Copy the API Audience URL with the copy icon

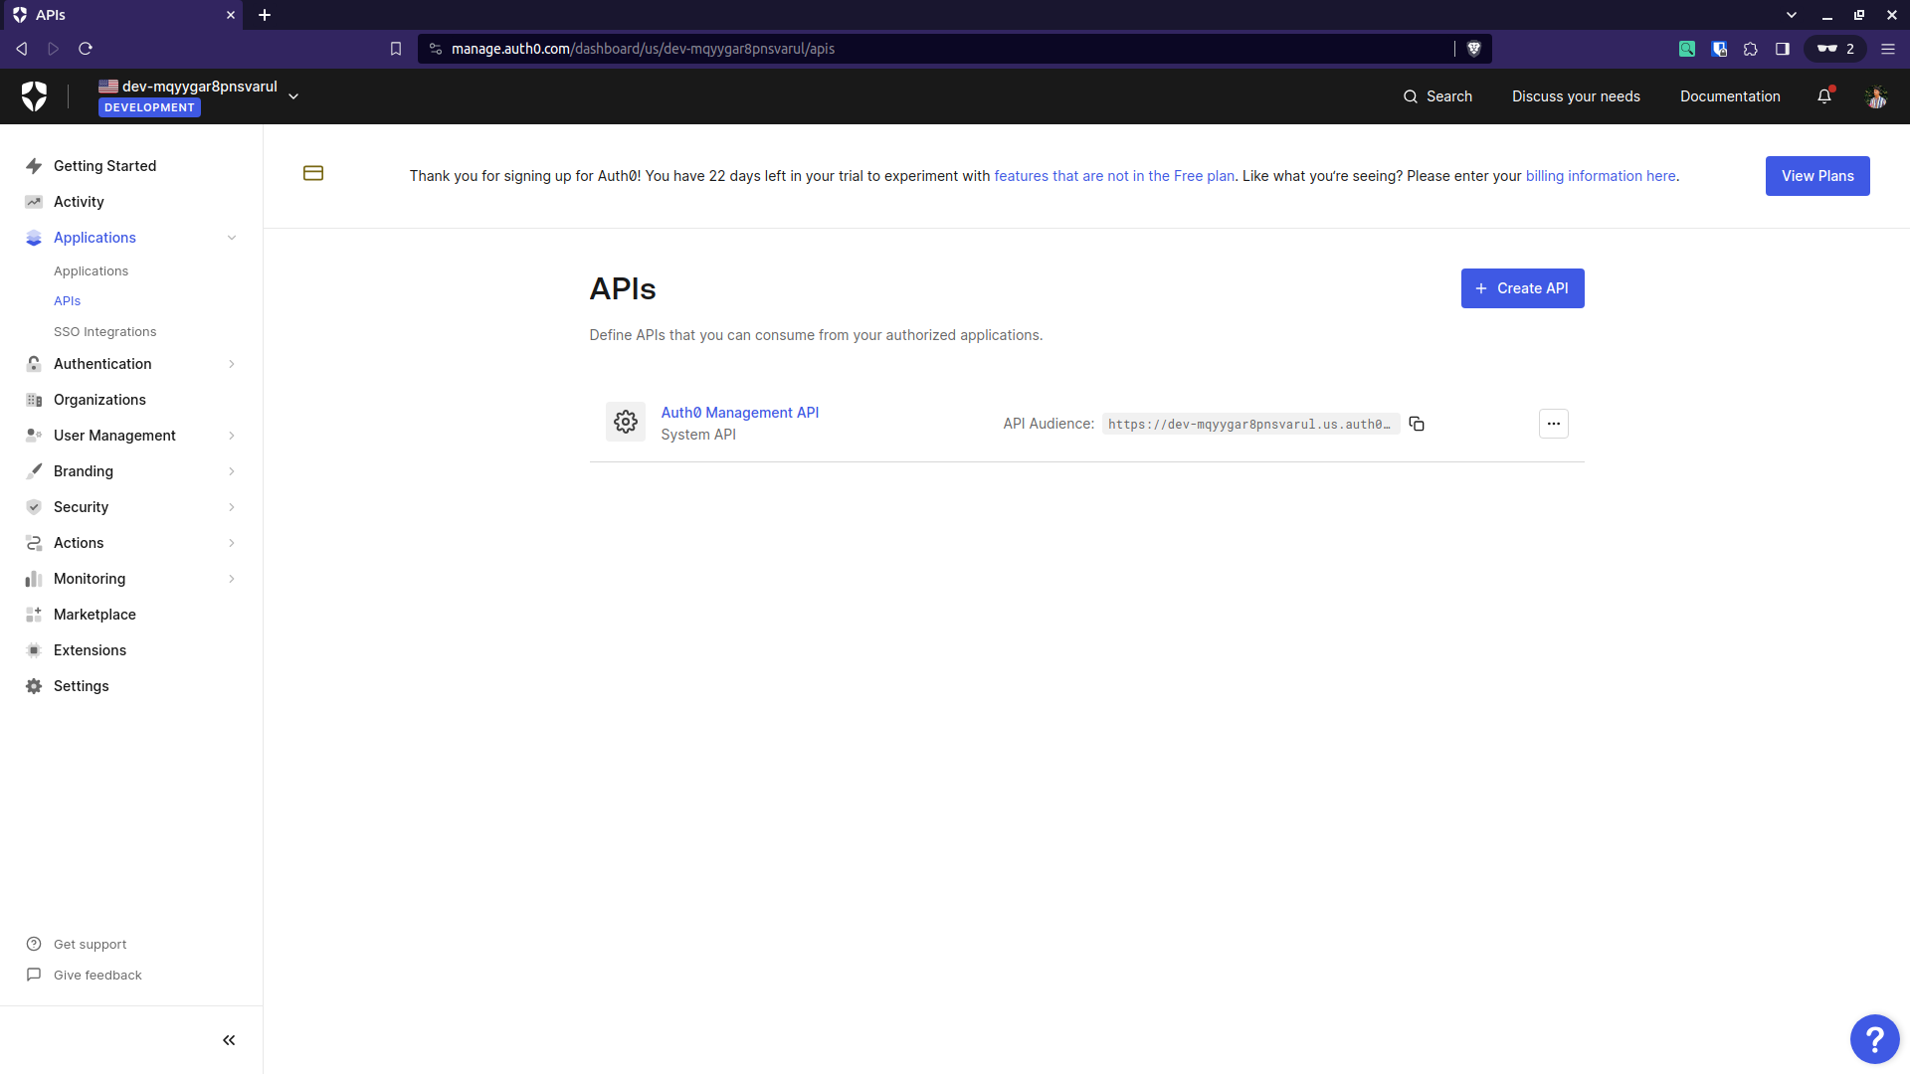coord(1417,424)
